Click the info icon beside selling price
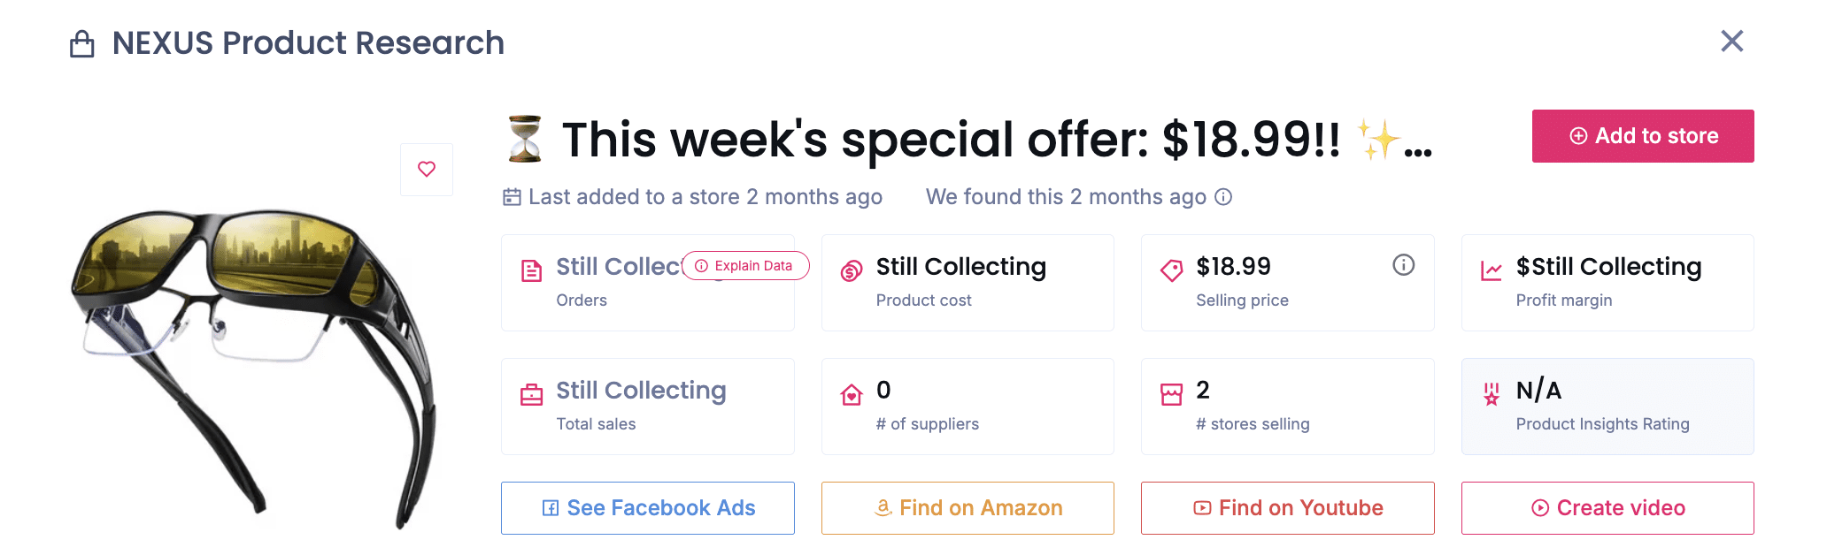The image size is (1827, 555). point(1403,265)
